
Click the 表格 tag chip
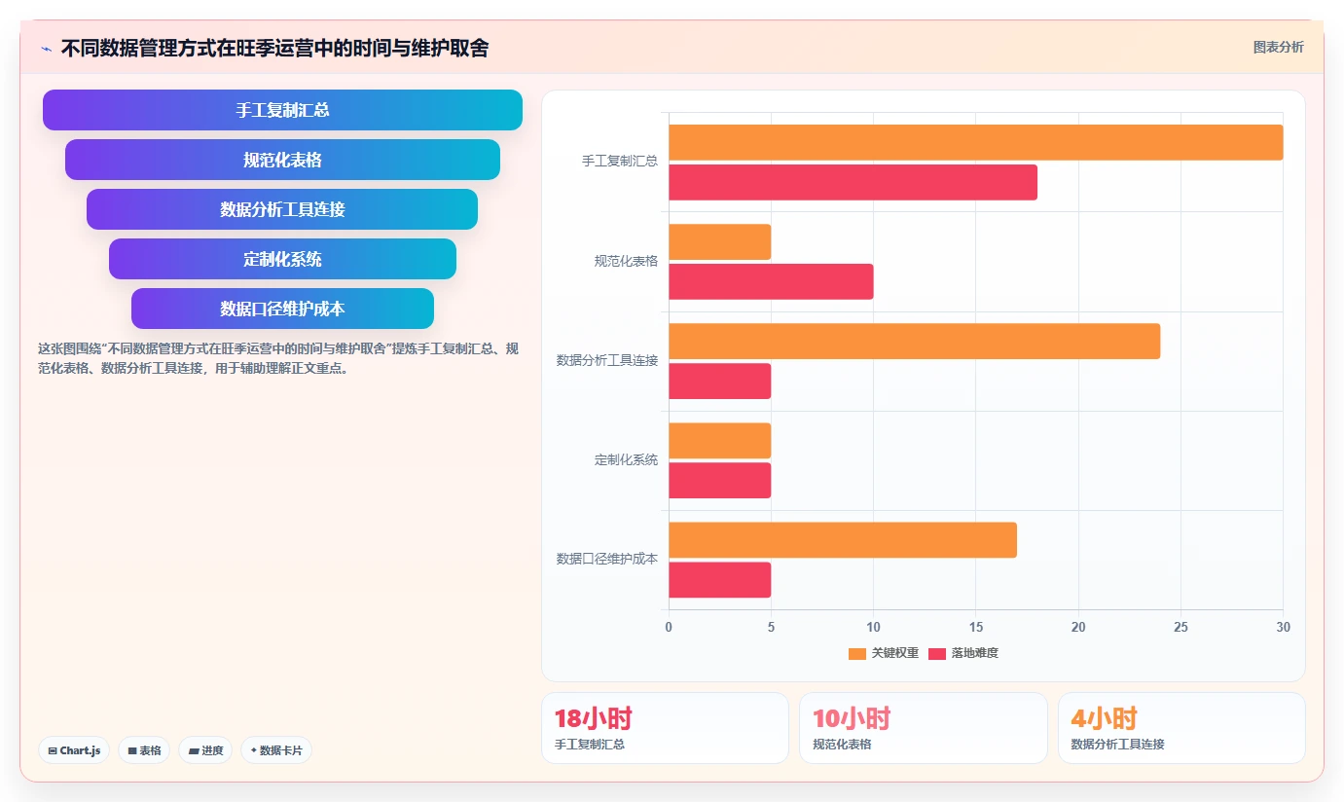[x=144, y=750]
